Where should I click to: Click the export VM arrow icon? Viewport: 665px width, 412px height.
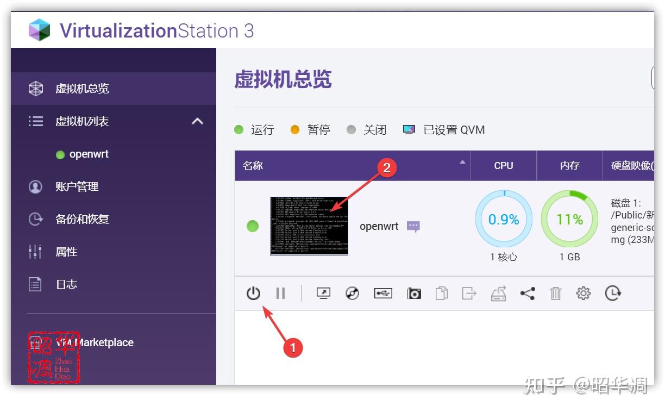pyautogui.click(x=469, y=294)
